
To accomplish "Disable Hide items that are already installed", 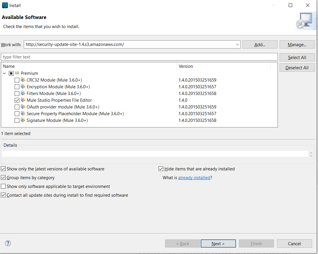I will click(x=161, y=168).
